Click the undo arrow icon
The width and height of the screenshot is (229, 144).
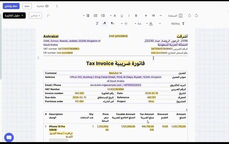coord(196,16)
